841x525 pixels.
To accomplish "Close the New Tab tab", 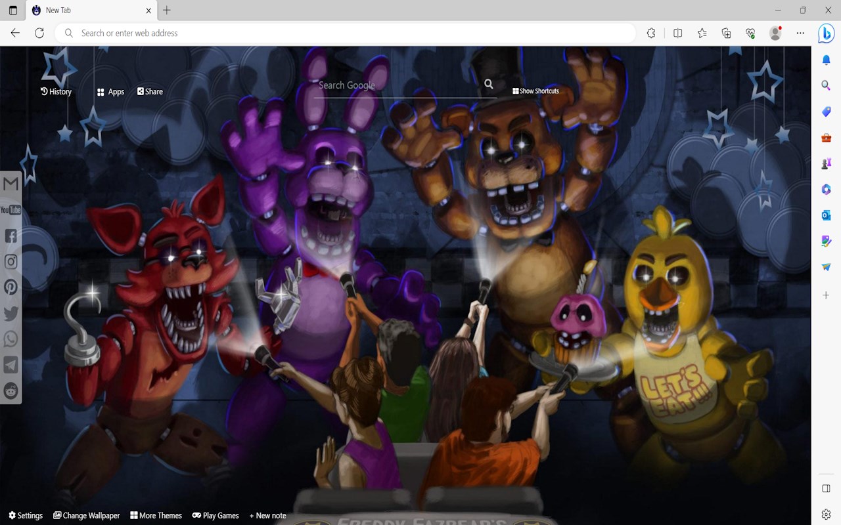I will (148, 10).
